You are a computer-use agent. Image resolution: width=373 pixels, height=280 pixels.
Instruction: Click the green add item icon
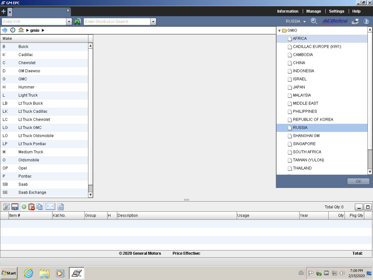click(x=24, y=207)
